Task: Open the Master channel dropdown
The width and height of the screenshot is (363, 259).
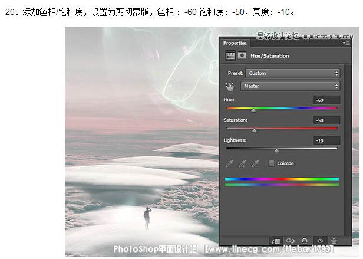Action: point(290,86)
